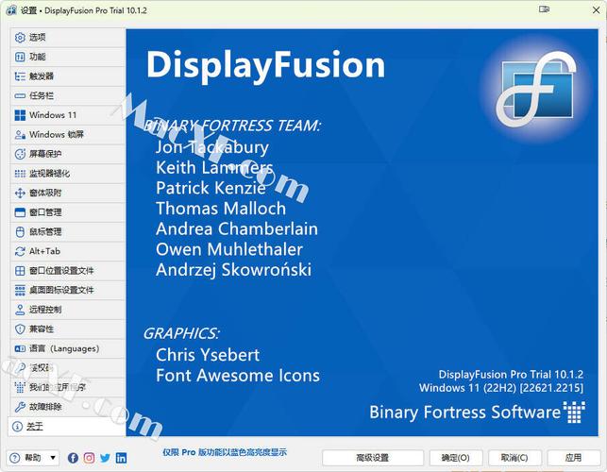This screenshot has width=607, height=472.
Task: Select the 鼠标管理 mouse management icon
Action: click(x=20, y=232)
